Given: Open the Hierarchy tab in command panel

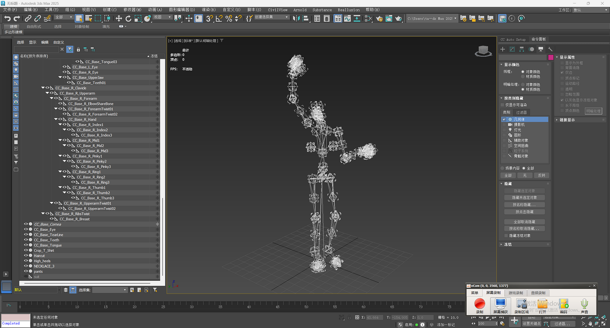Looking at the screenshot, I should click(x=522, y=49).
